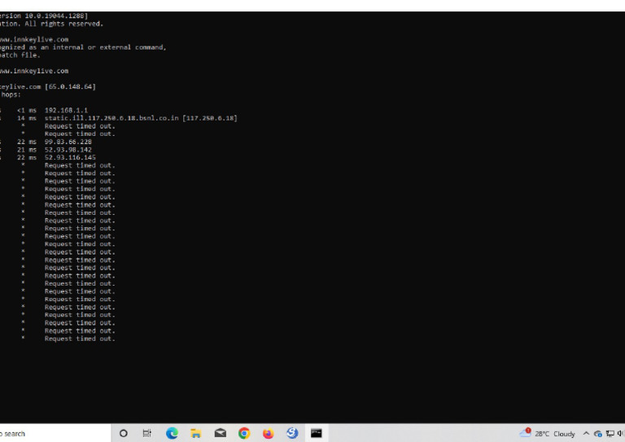The height and width of the screenshot is (442, 625).
Task: Click the last 'Request timed out.' line
Action: point(80,339)
